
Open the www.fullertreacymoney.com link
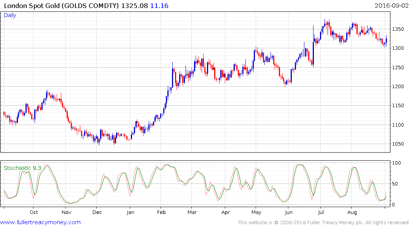pyautogui.click(x=40, y=222)
